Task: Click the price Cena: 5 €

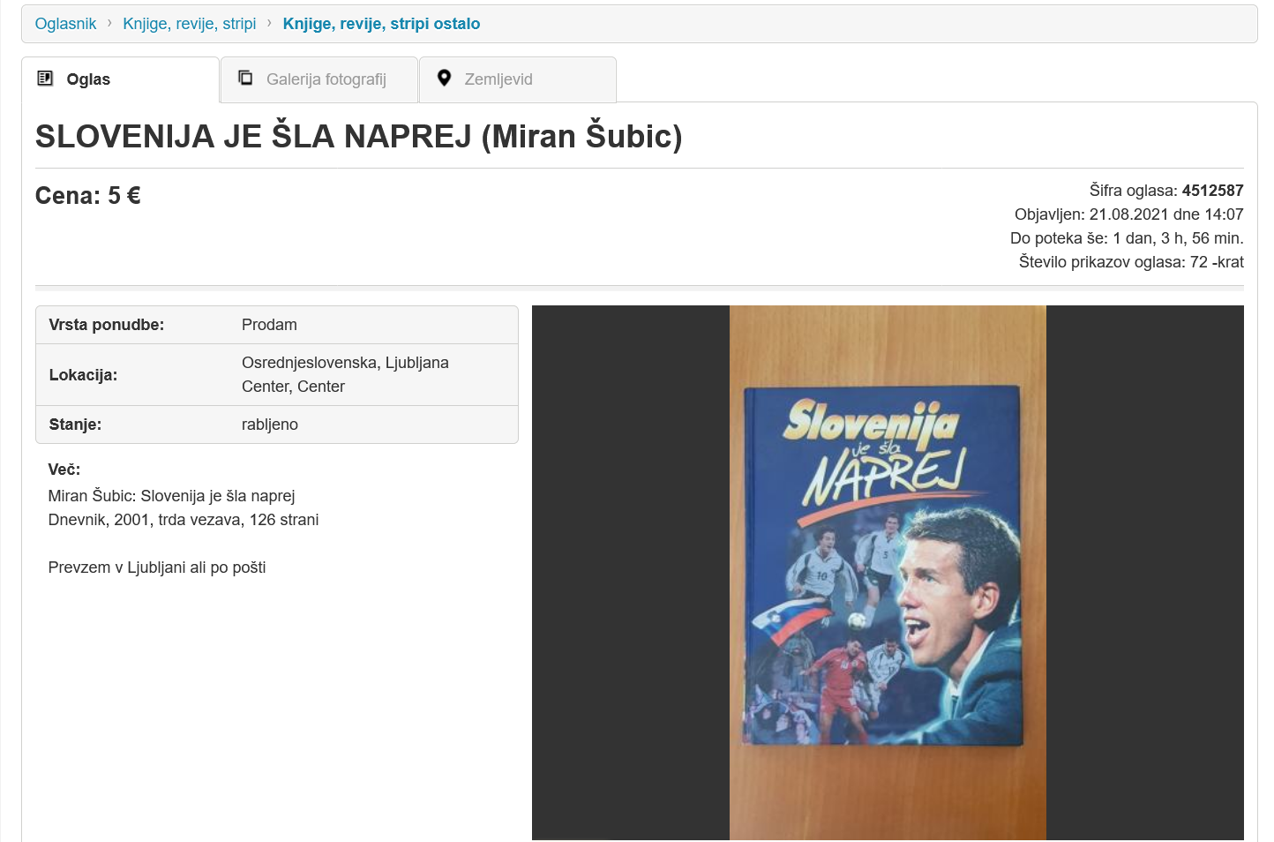Action: [x=88, y=196]
